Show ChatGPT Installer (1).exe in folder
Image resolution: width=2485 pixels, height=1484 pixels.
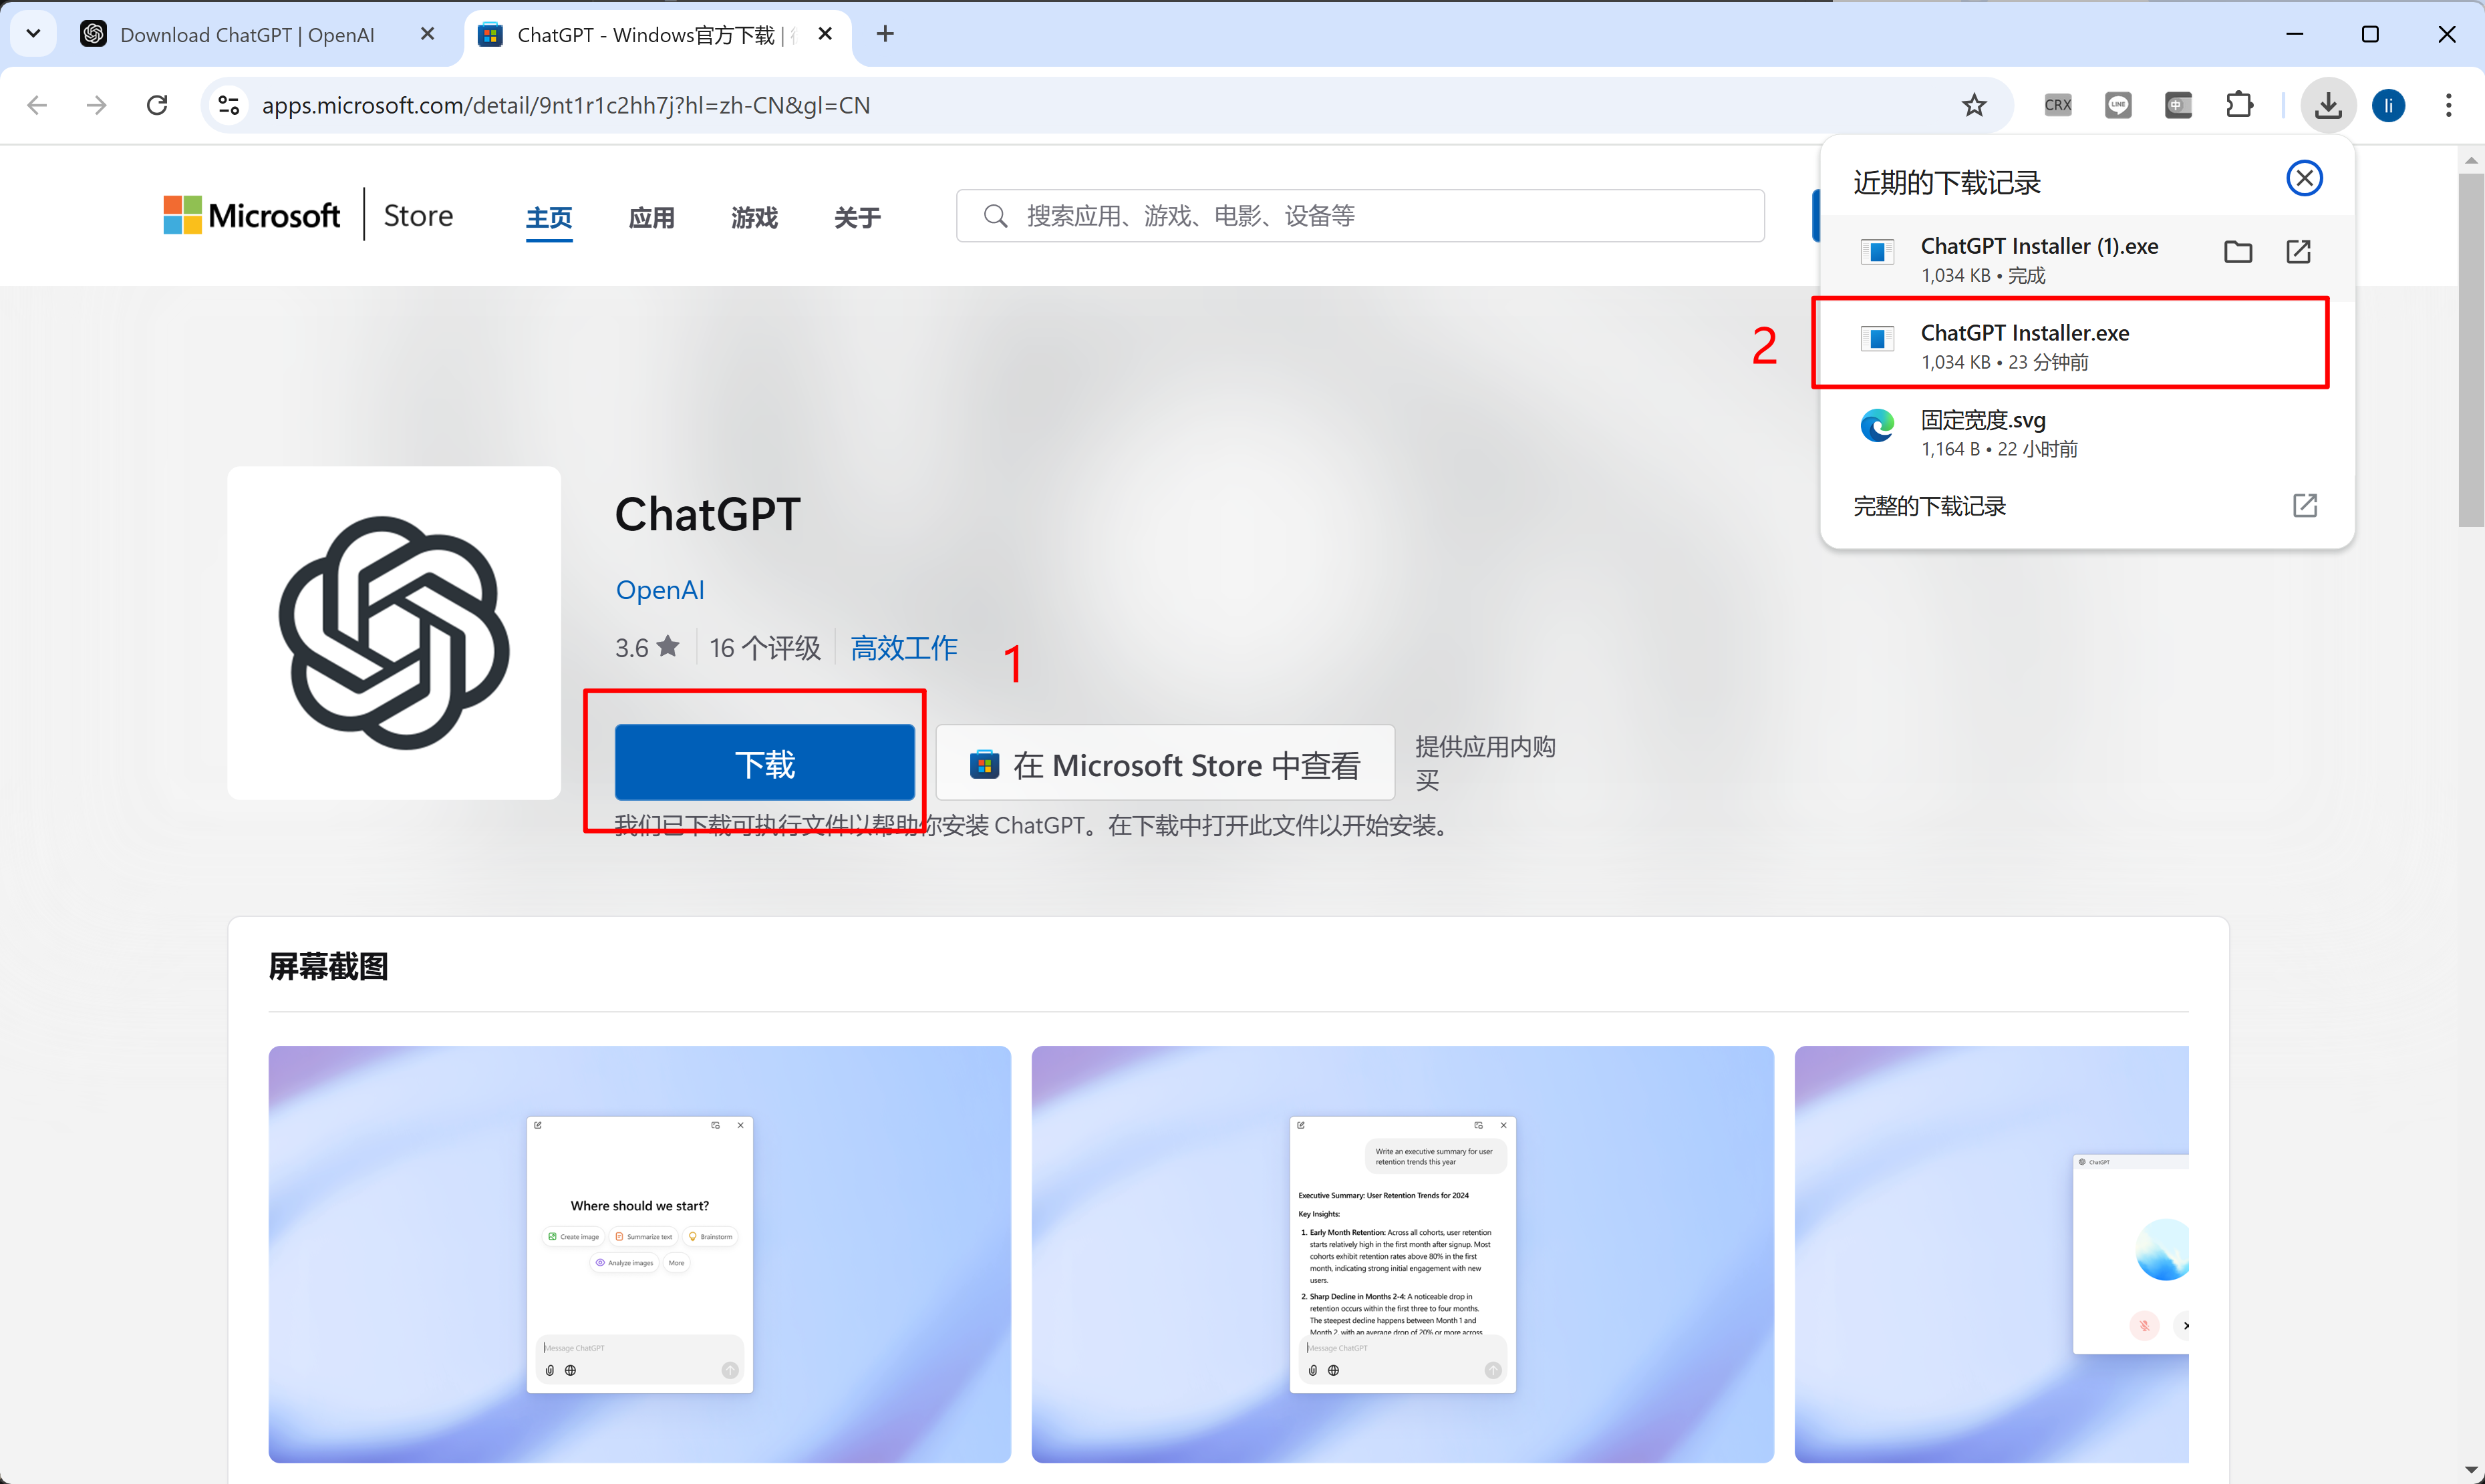coord(2238,252)
